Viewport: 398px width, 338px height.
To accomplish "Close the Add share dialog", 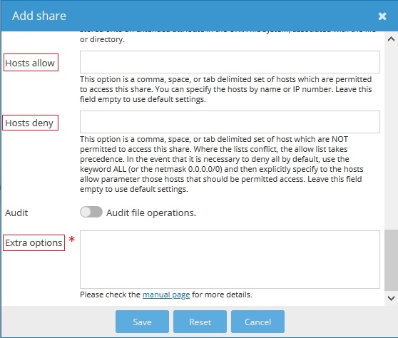I will (382, 16).
